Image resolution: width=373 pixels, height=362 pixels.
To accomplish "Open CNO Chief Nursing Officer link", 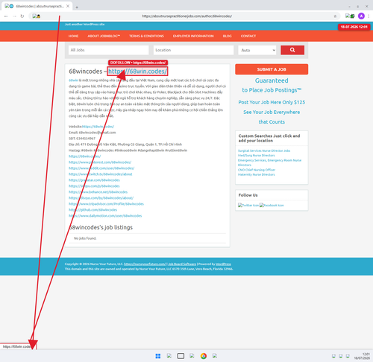I will (257, 170).
